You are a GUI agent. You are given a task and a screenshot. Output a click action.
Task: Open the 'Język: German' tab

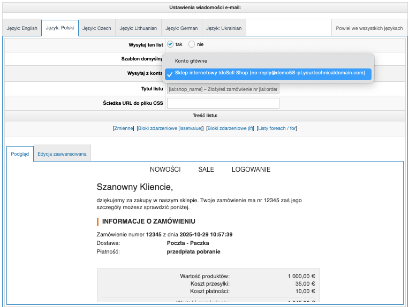pos(180,28)
